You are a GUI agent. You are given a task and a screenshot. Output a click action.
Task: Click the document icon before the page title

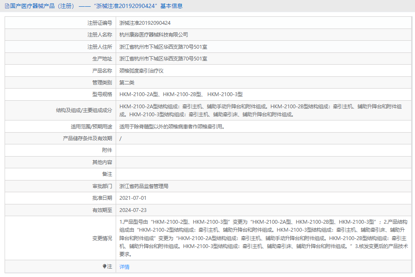pyautogui.click(x=6, y=6)
